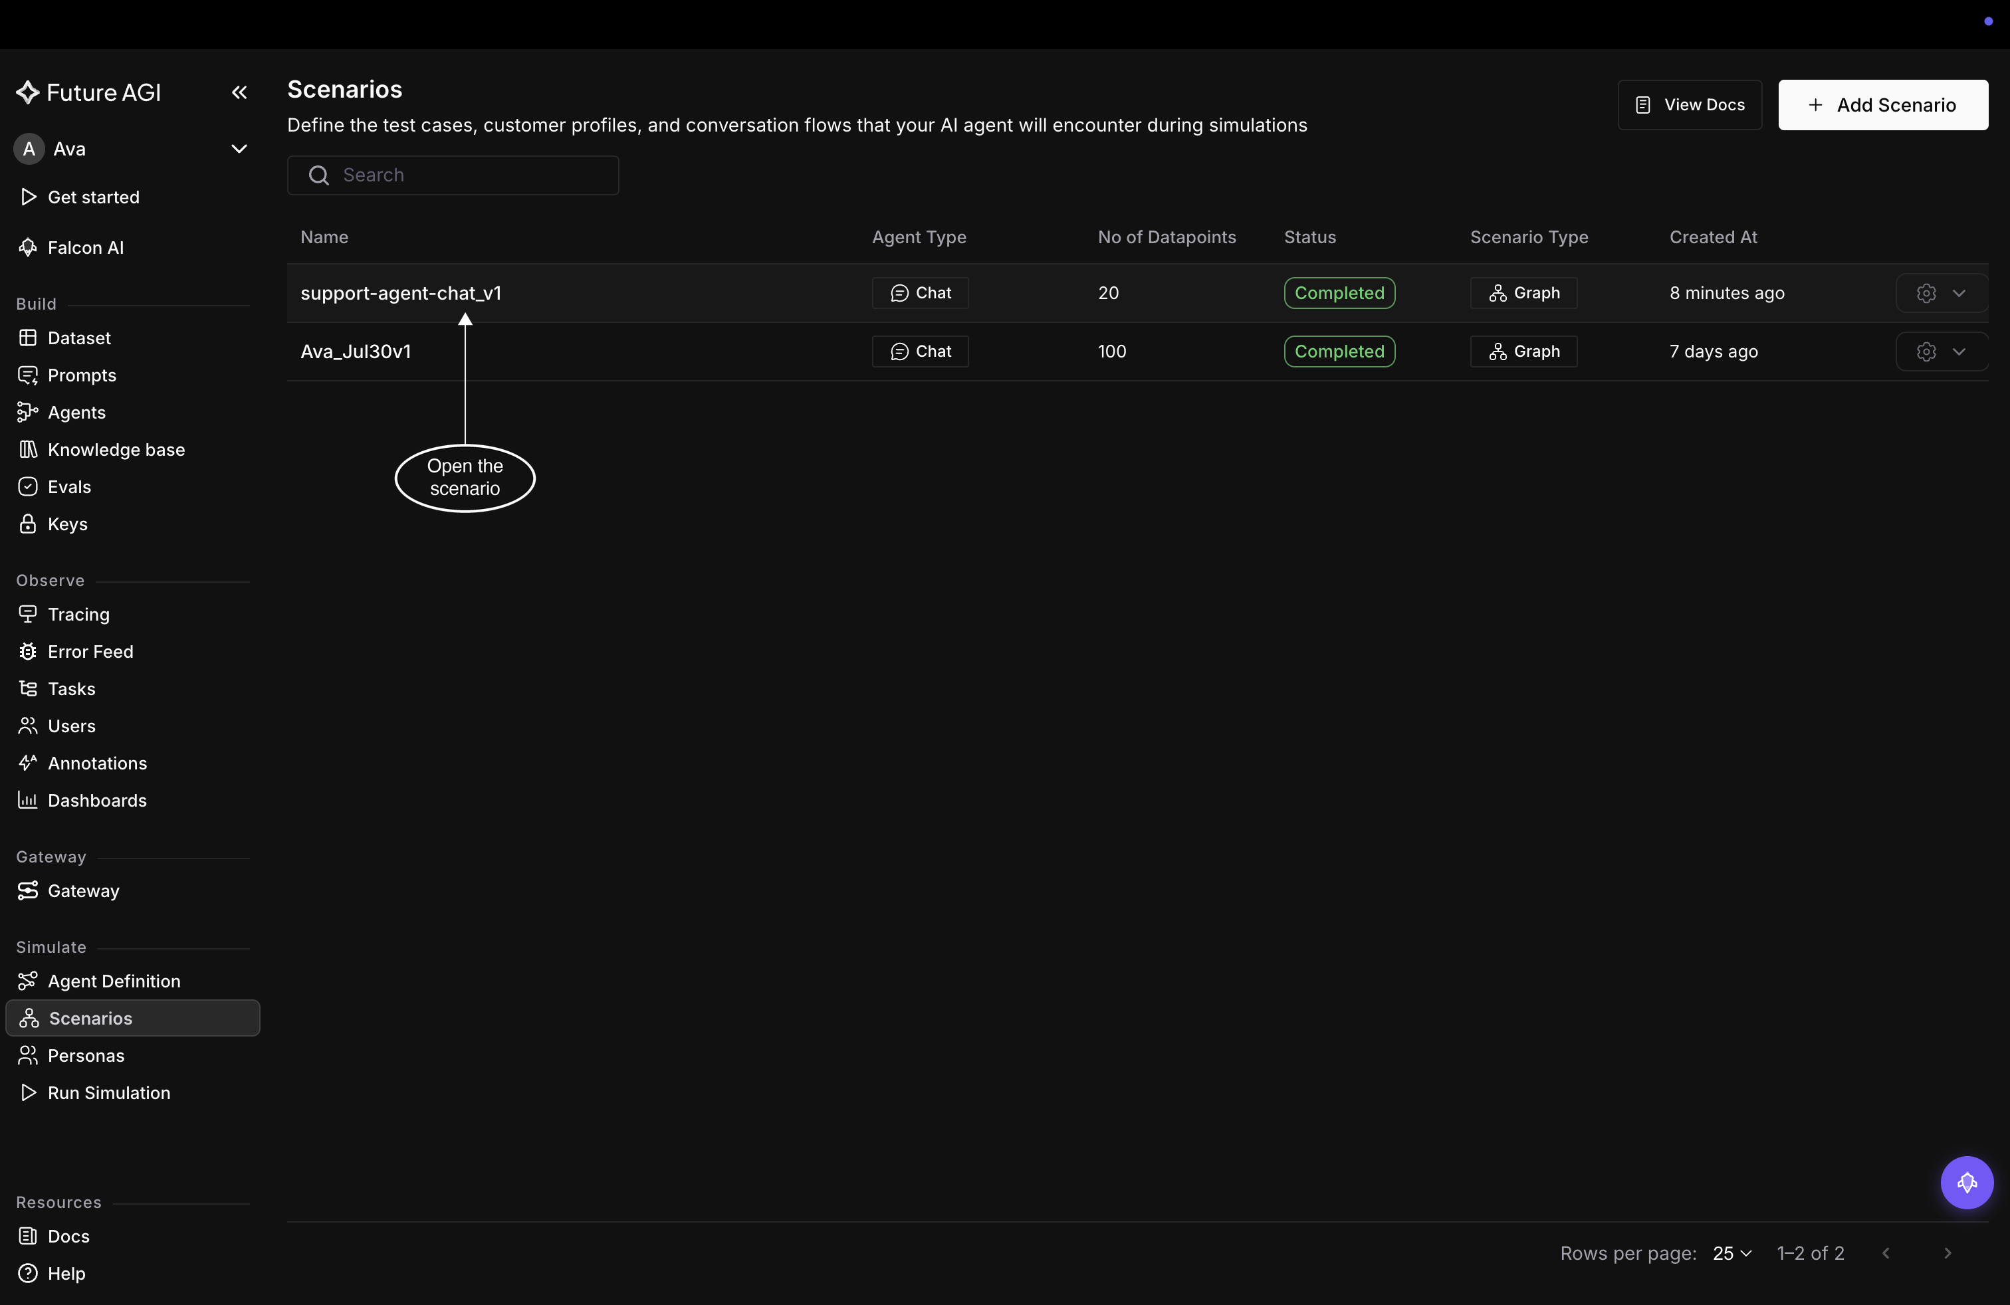The width and height of the screenshot is (2010, 1305).
Task: Click the Run Simulation play icon
Action: (x=28, y=1092)
